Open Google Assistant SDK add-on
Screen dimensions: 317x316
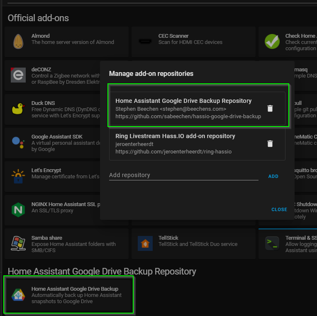52,143
